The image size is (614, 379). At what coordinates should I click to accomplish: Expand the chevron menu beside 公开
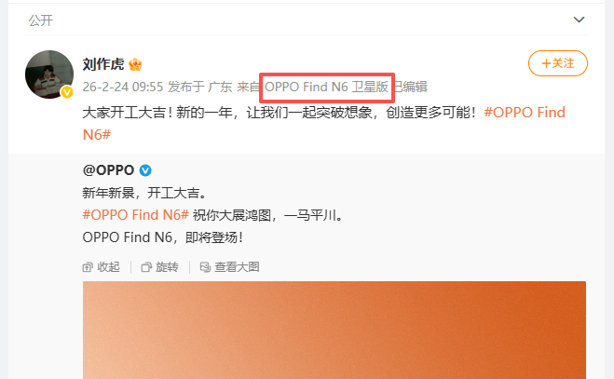(x=579, y=20)
